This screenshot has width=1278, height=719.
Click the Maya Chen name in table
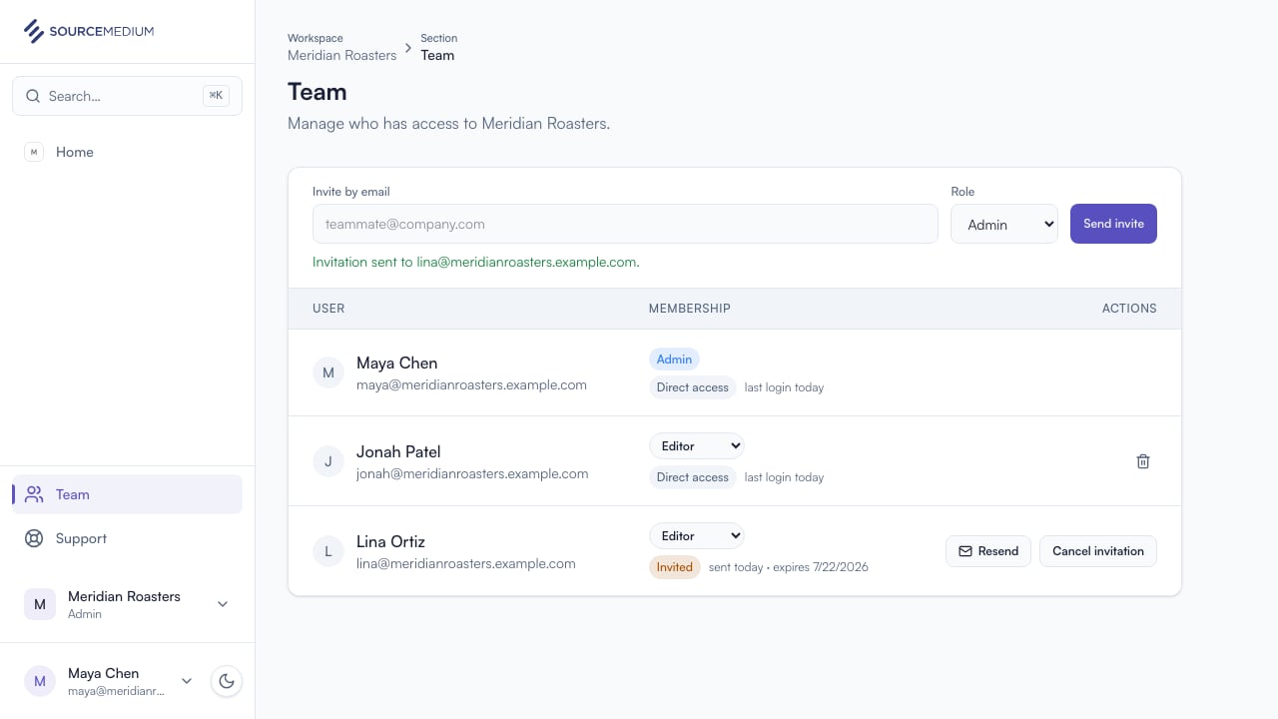point(396,362)
